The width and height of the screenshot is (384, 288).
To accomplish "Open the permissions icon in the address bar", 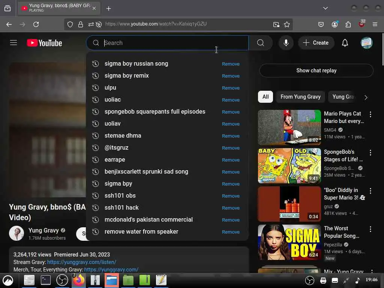I will click(x=91, y=24).
